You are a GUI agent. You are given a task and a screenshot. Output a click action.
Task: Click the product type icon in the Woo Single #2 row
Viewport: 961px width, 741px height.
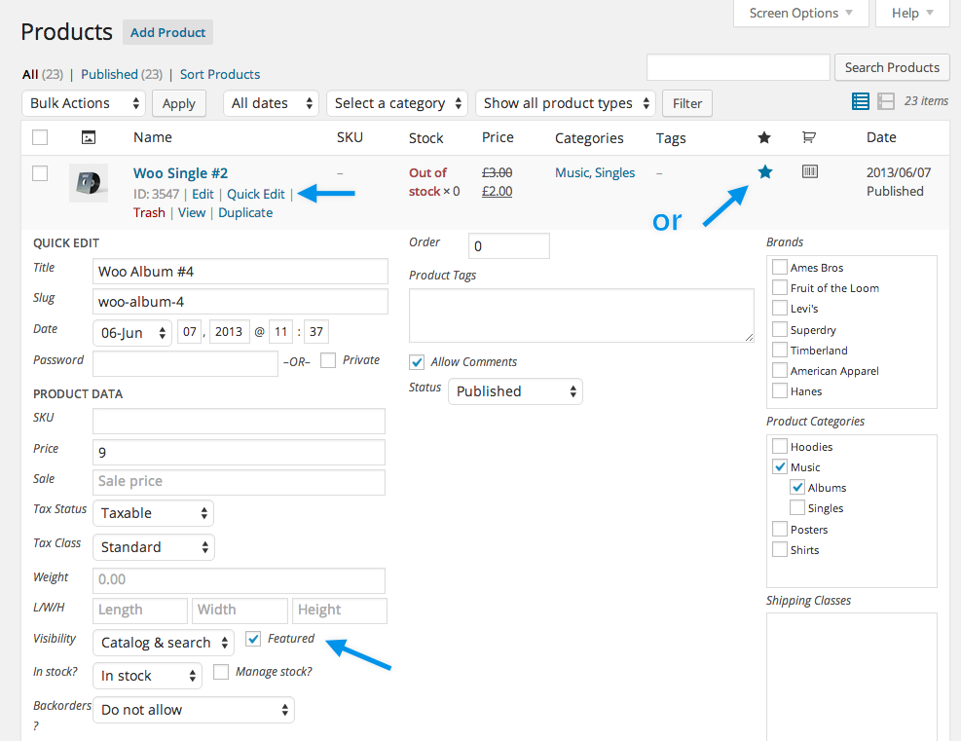pos(809,172)
